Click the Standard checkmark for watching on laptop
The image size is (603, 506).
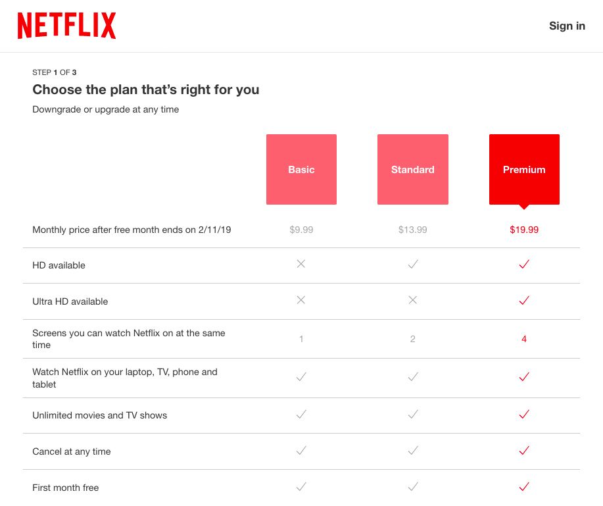point(412,377)
